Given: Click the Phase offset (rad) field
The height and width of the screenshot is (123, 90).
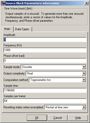Looking at the screenshot, I should click(x=45, y=61).
